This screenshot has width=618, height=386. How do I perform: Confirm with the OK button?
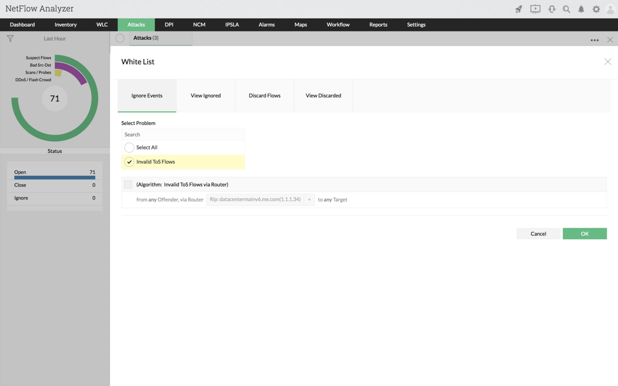(585, 234)
